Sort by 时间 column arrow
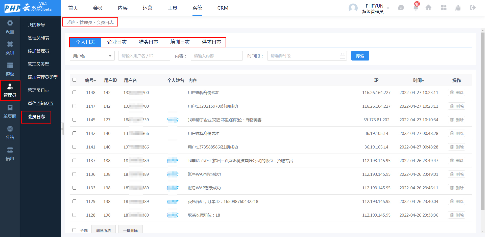The height and width of the screenshot is (237, 485). pos(423,81)
